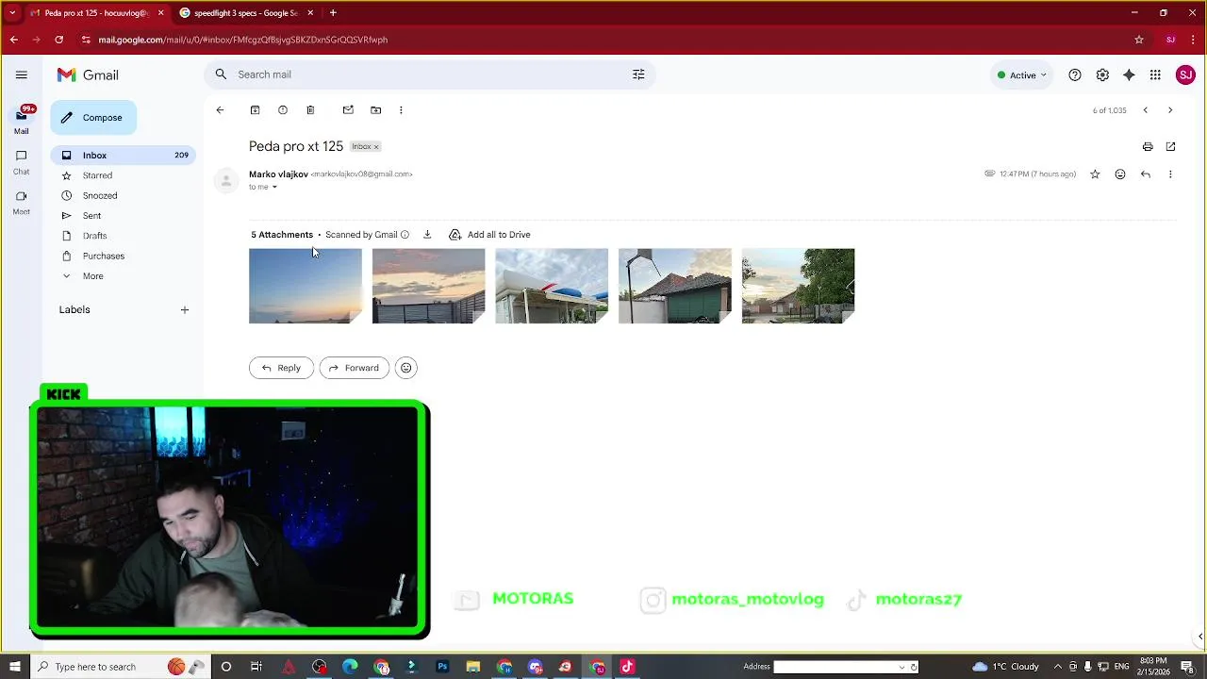Go to the older email arrow

point(1170,110)
